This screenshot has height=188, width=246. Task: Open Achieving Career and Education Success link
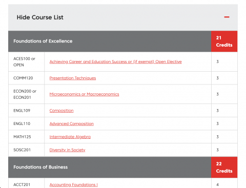[x=115, y=61]
